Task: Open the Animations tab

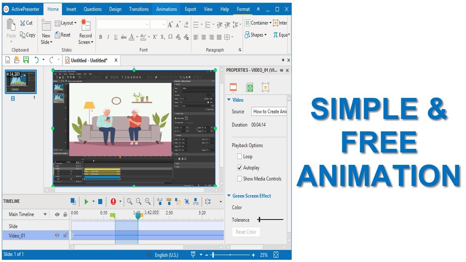Action: (x=166, y=9)
